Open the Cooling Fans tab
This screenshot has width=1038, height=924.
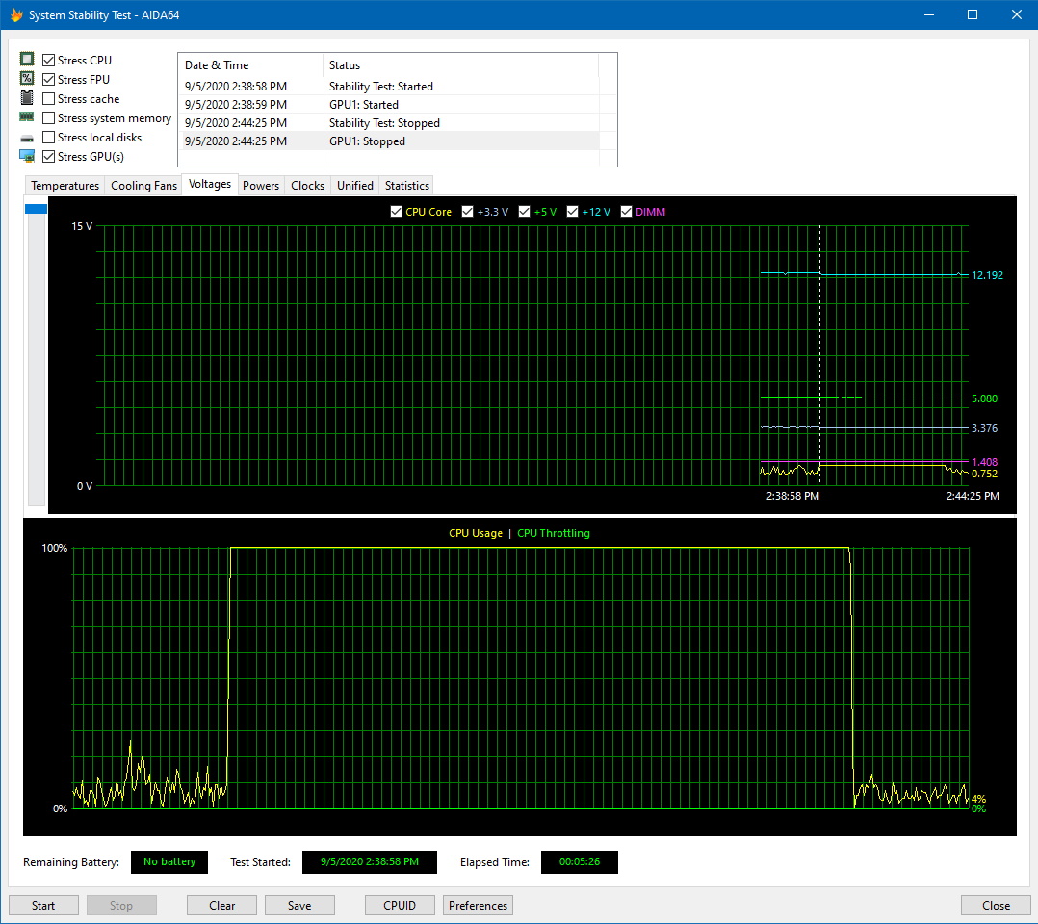[143, 186]
